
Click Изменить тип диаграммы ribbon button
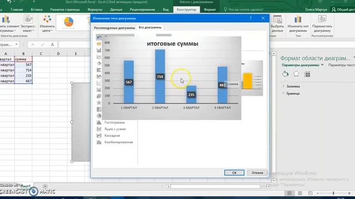[x=298, y=24]
